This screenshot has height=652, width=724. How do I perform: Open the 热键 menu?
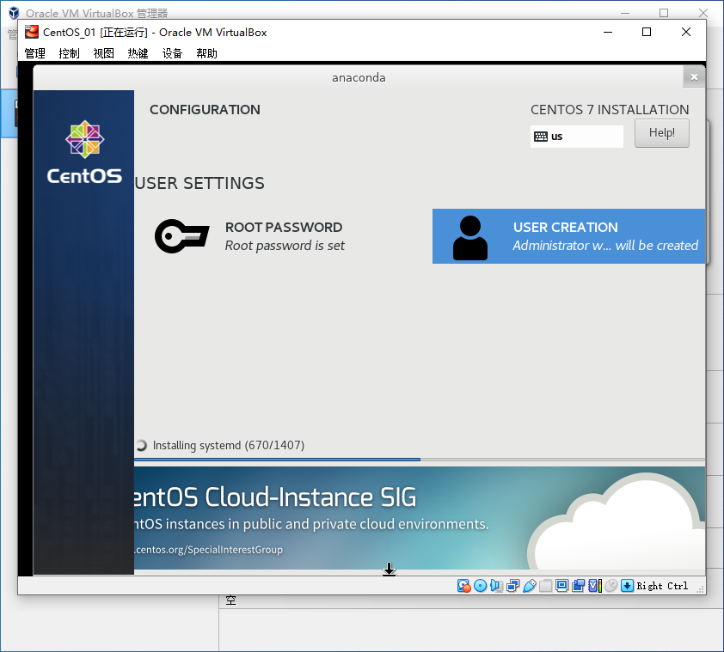tap(138, 53)
